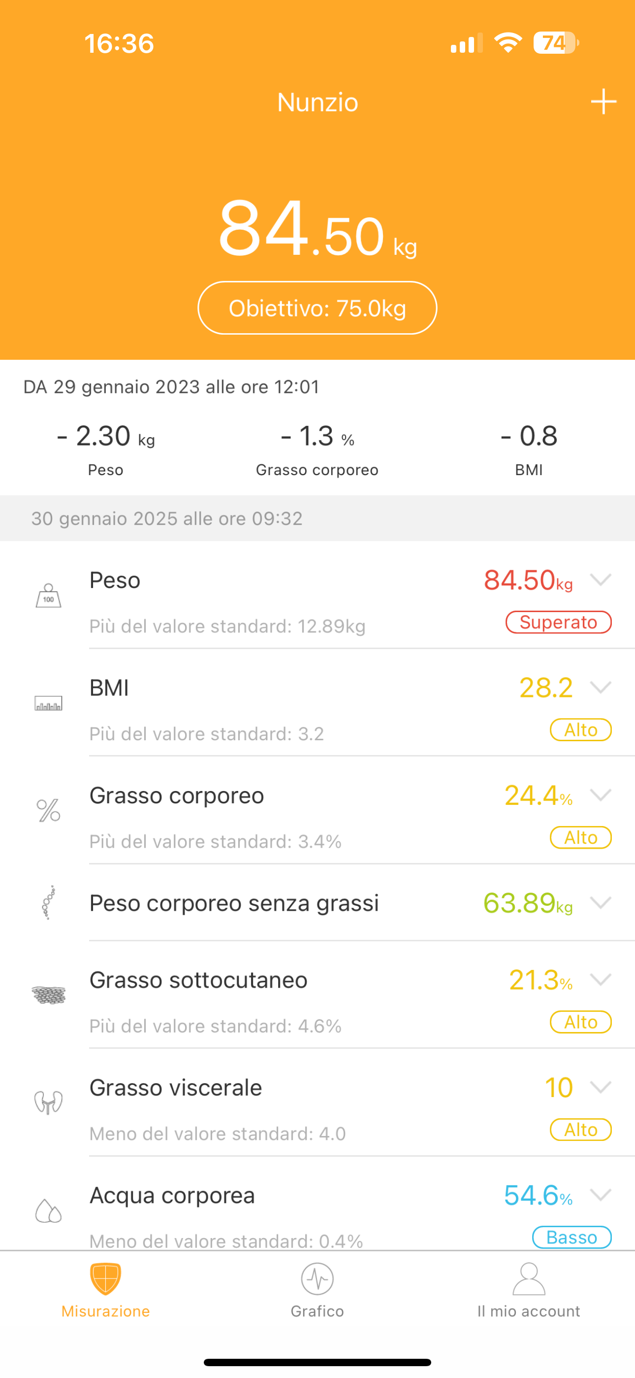Expand the Peso row chevron
This screenshot has height=1378, width=635.
(601, 580)
